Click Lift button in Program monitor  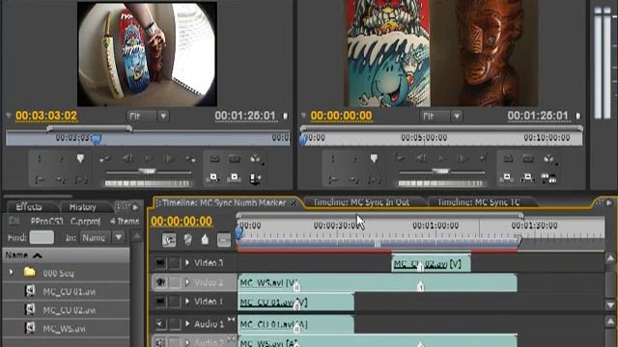507,177
